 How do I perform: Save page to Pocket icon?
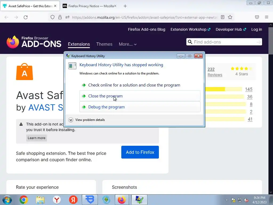point(257,17)
